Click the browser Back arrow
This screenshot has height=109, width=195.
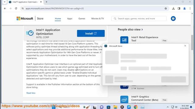(x=5, y=8)
